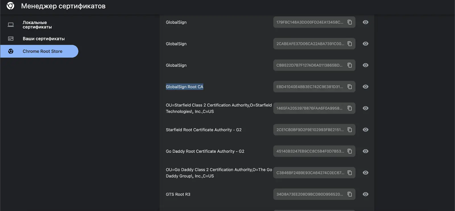This screenshot has height=211, width=455.
Task: Click the GTS Root R3 name
Action: coord(178,194)
